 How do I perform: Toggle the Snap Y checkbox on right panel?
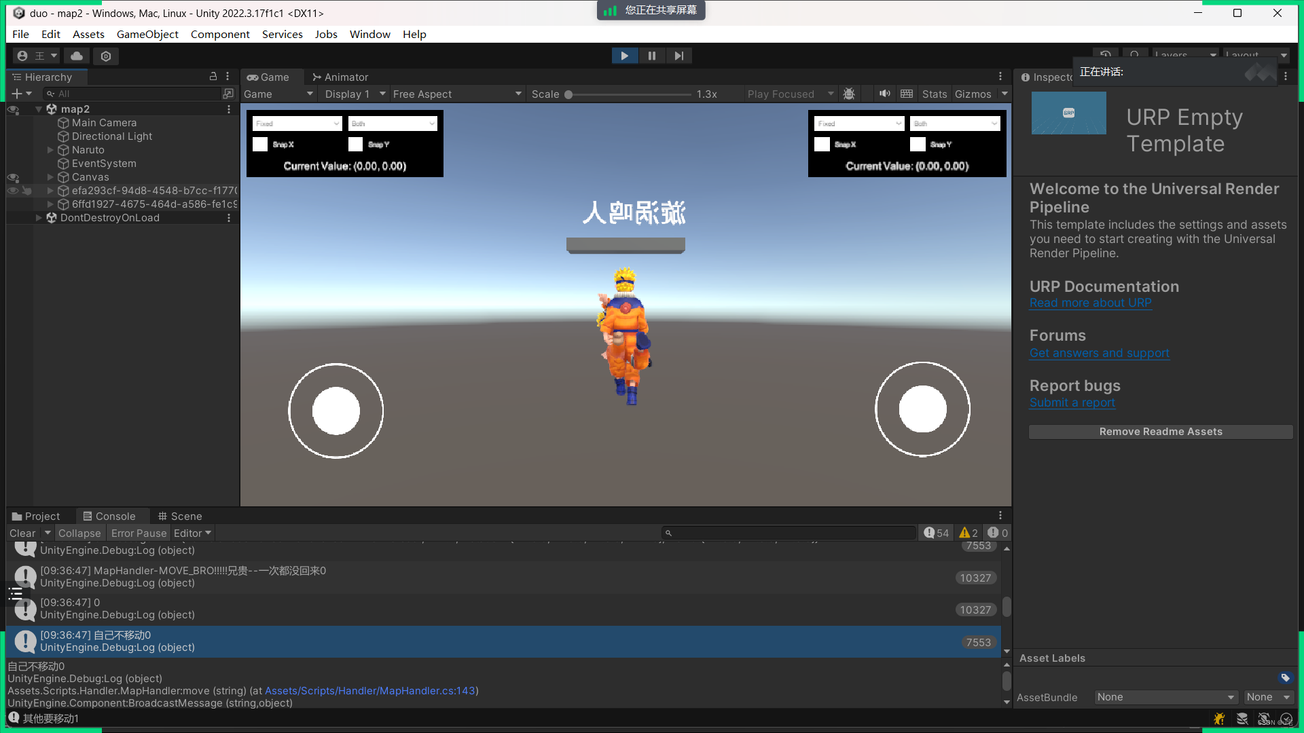click(x=918, y=144)
